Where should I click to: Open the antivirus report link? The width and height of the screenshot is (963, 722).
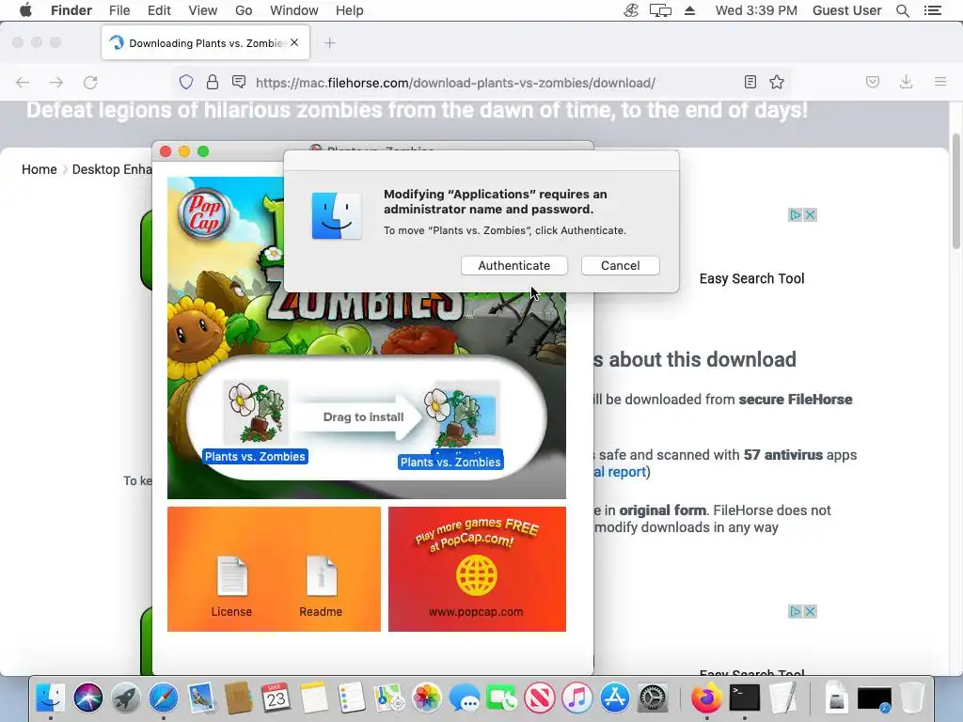(620, 472)
